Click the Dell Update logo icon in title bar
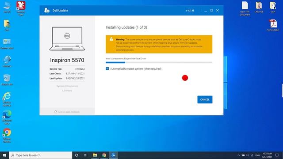The width and height of the screenshot is (283, 159). 47,11
